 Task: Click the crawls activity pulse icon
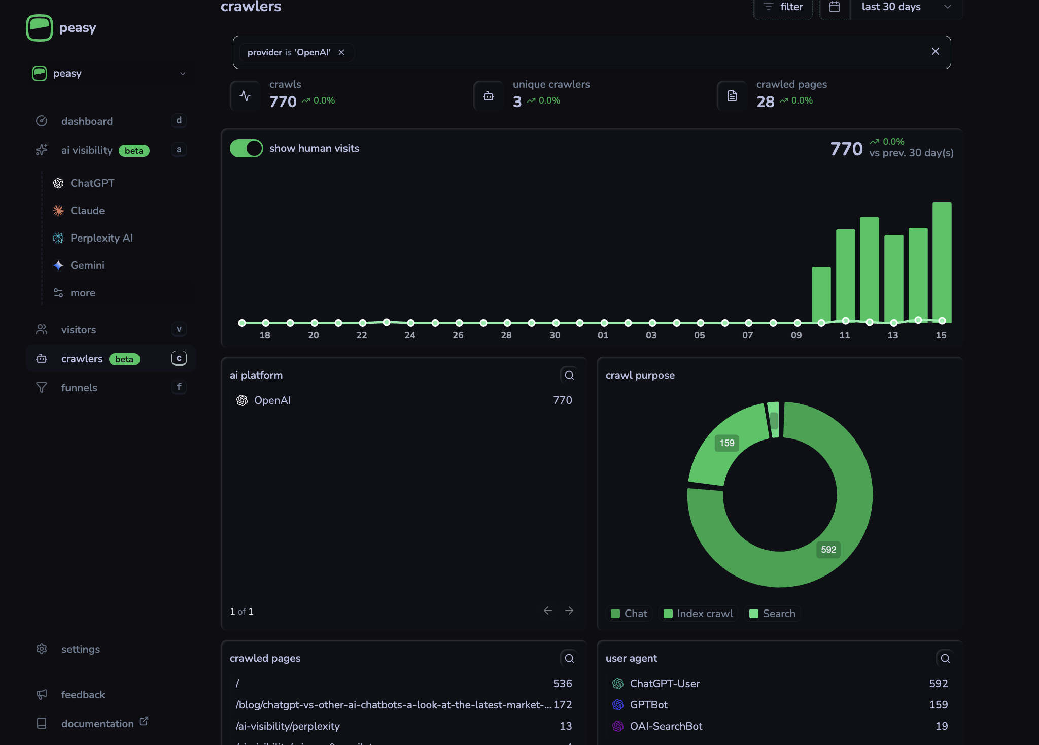[x=246, y=96]
